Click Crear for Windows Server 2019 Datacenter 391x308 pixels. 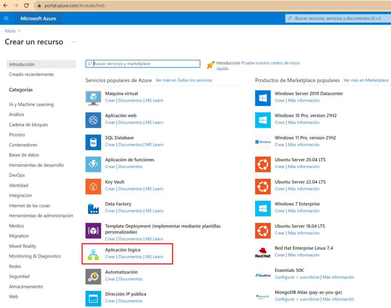[x=280, y=101]
